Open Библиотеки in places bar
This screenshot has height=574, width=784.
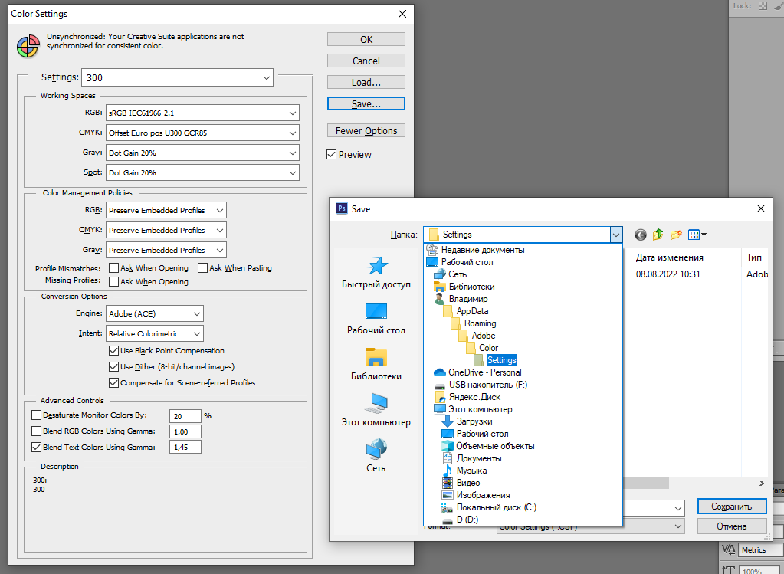click(x=376, y=365)
